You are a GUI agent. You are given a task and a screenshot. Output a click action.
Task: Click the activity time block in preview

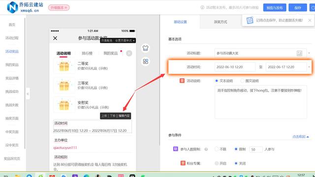(x=93, y=127)
